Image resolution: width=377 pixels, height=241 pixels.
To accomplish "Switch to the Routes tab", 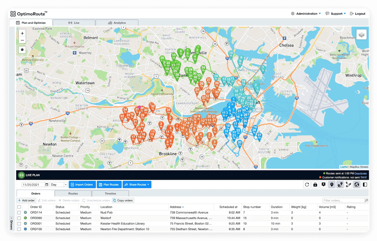I will 73,193.
